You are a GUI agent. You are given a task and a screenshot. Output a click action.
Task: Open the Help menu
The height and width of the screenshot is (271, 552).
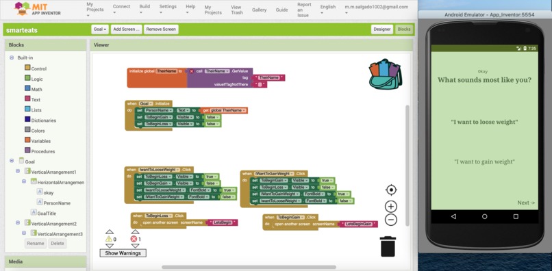(x=190, y=9)
